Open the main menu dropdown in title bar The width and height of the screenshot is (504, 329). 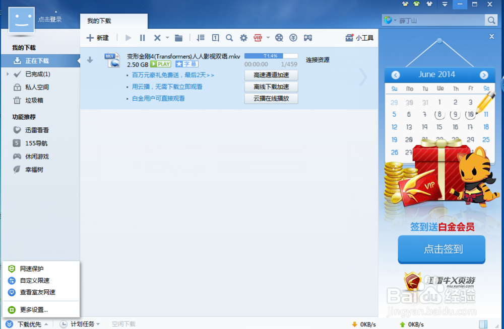click(445, 4)
